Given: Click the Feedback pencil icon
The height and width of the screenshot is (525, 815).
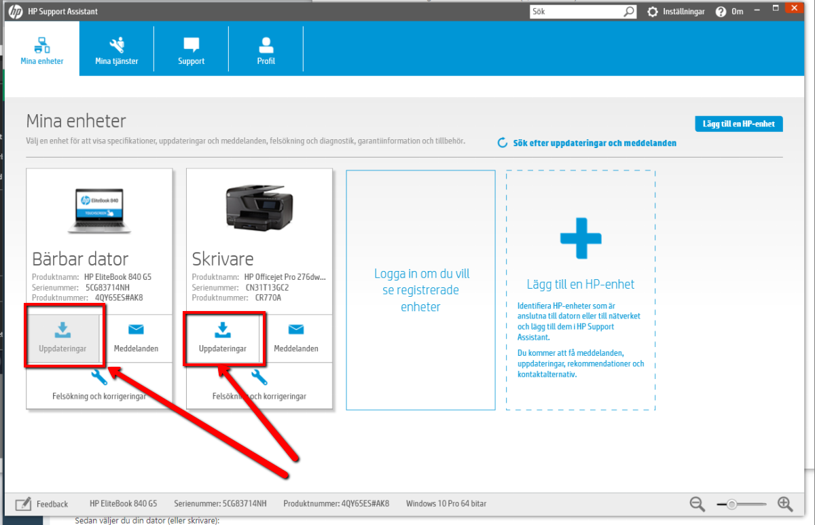Looking at the screenshot, I should click(x=23, y=504).
